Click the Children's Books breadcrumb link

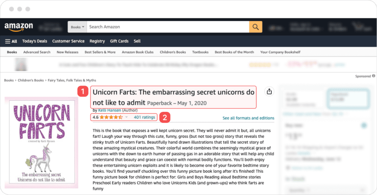31,80
